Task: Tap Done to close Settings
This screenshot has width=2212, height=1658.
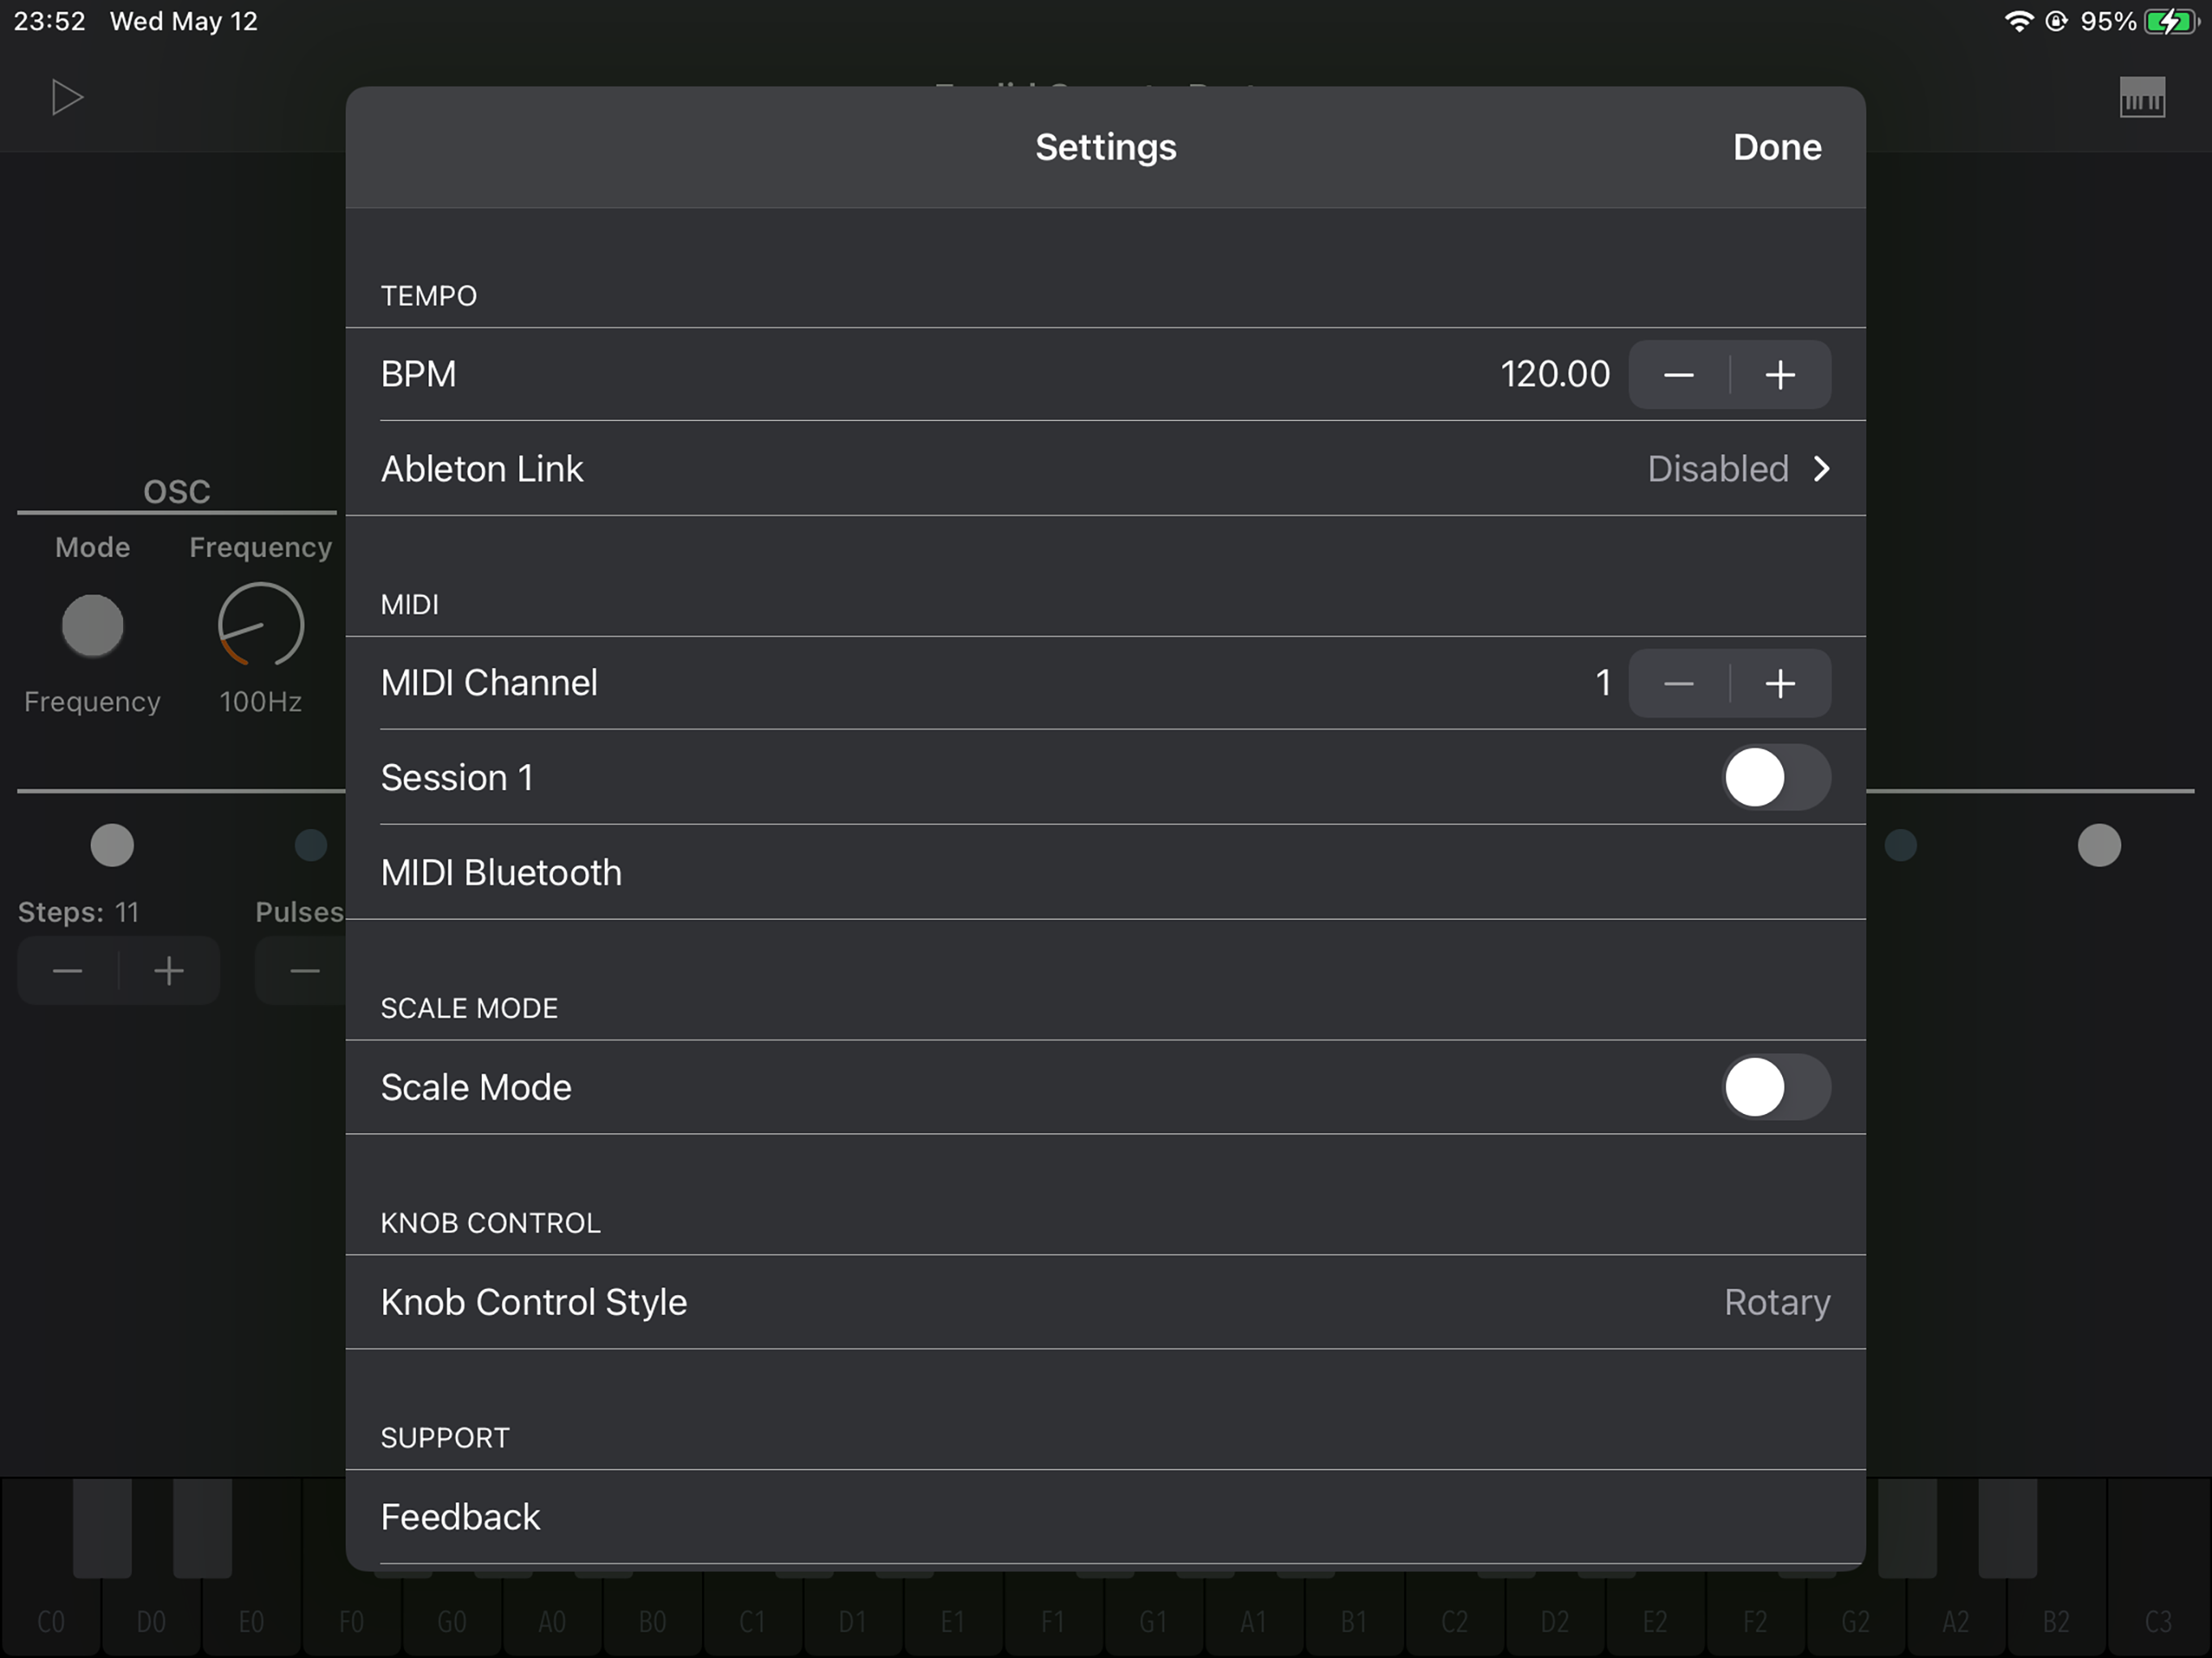Action: point(1776,148)
